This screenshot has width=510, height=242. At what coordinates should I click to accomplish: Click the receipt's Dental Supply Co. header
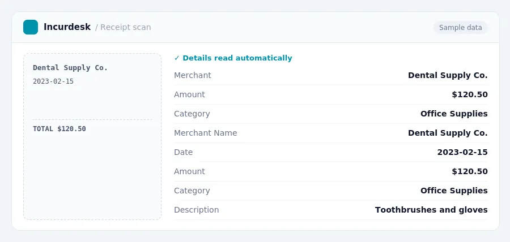[70, 68]
